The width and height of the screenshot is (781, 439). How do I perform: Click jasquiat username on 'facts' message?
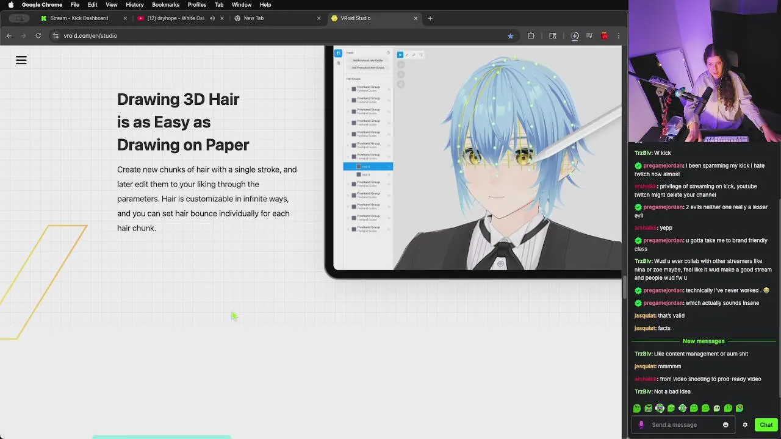(x=645, y=328)
